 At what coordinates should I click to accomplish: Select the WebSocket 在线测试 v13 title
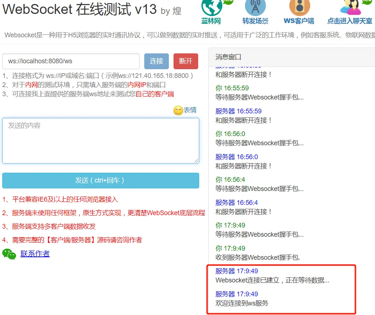coord(79,9)
